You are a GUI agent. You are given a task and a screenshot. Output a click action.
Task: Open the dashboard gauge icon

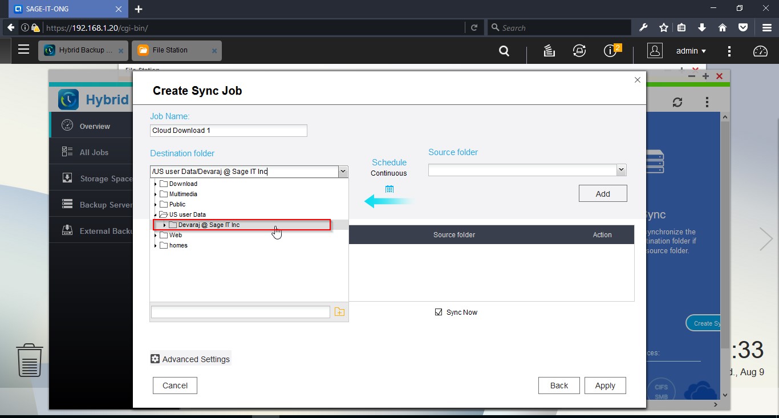760,51
